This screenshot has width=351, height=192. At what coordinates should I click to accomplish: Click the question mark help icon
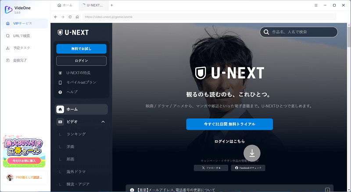coord(60,92)
